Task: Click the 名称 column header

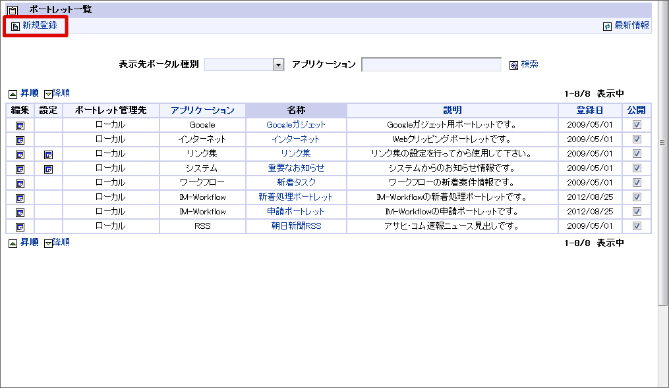Action: pos(296,110)
